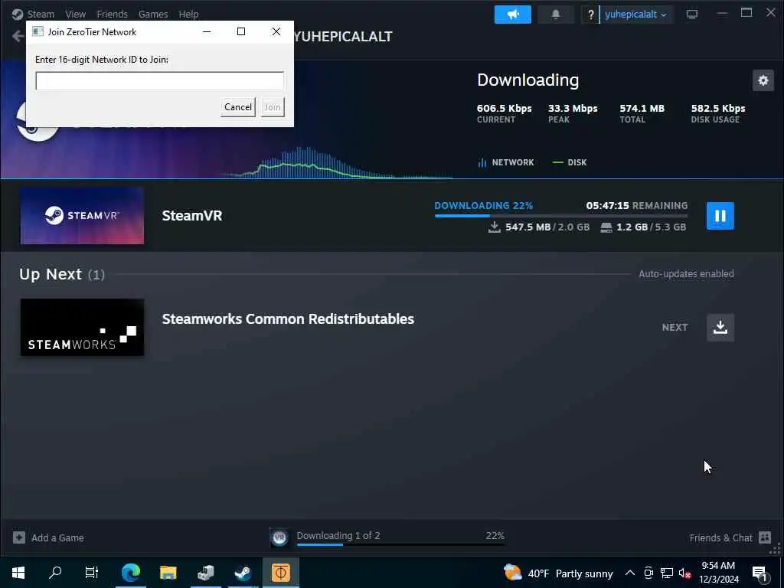Click Join in ZeroTier dialog
This screenshot has height=588, width=784.
(273, 107)
